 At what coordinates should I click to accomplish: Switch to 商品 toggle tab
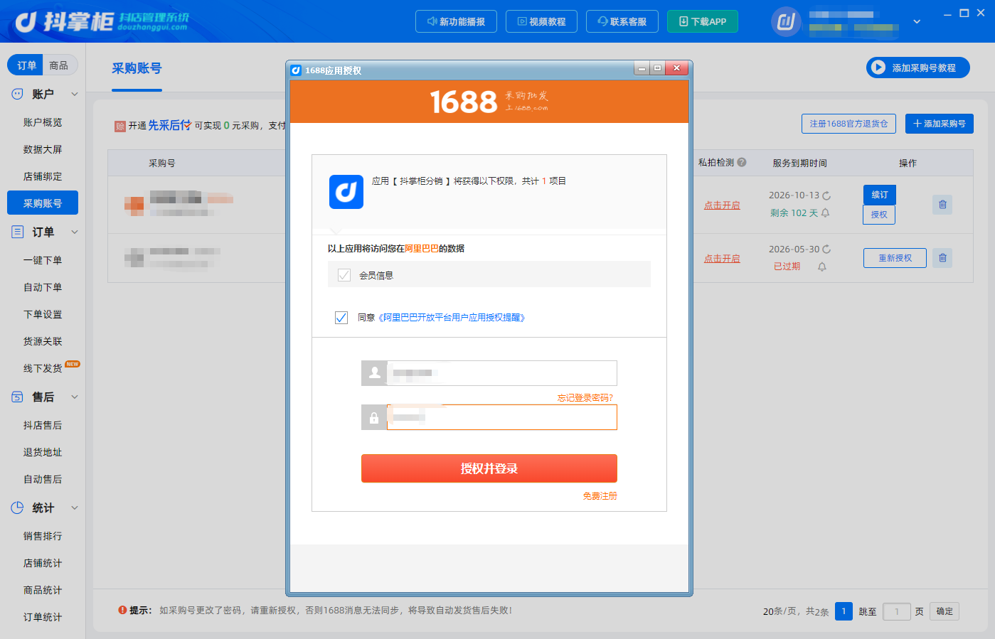[59, 65]
